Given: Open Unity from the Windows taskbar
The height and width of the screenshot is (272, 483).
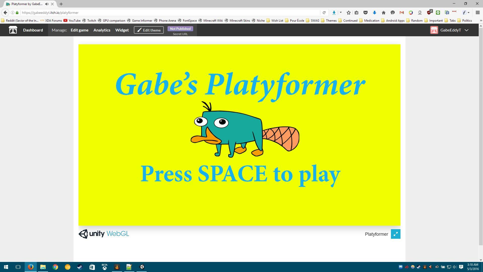Looking at the screenshot, I should click(x=142, y=267).
